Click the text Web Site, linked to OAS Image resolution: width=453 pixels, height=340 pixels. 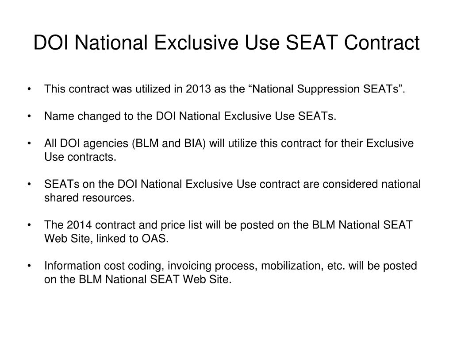106,239
